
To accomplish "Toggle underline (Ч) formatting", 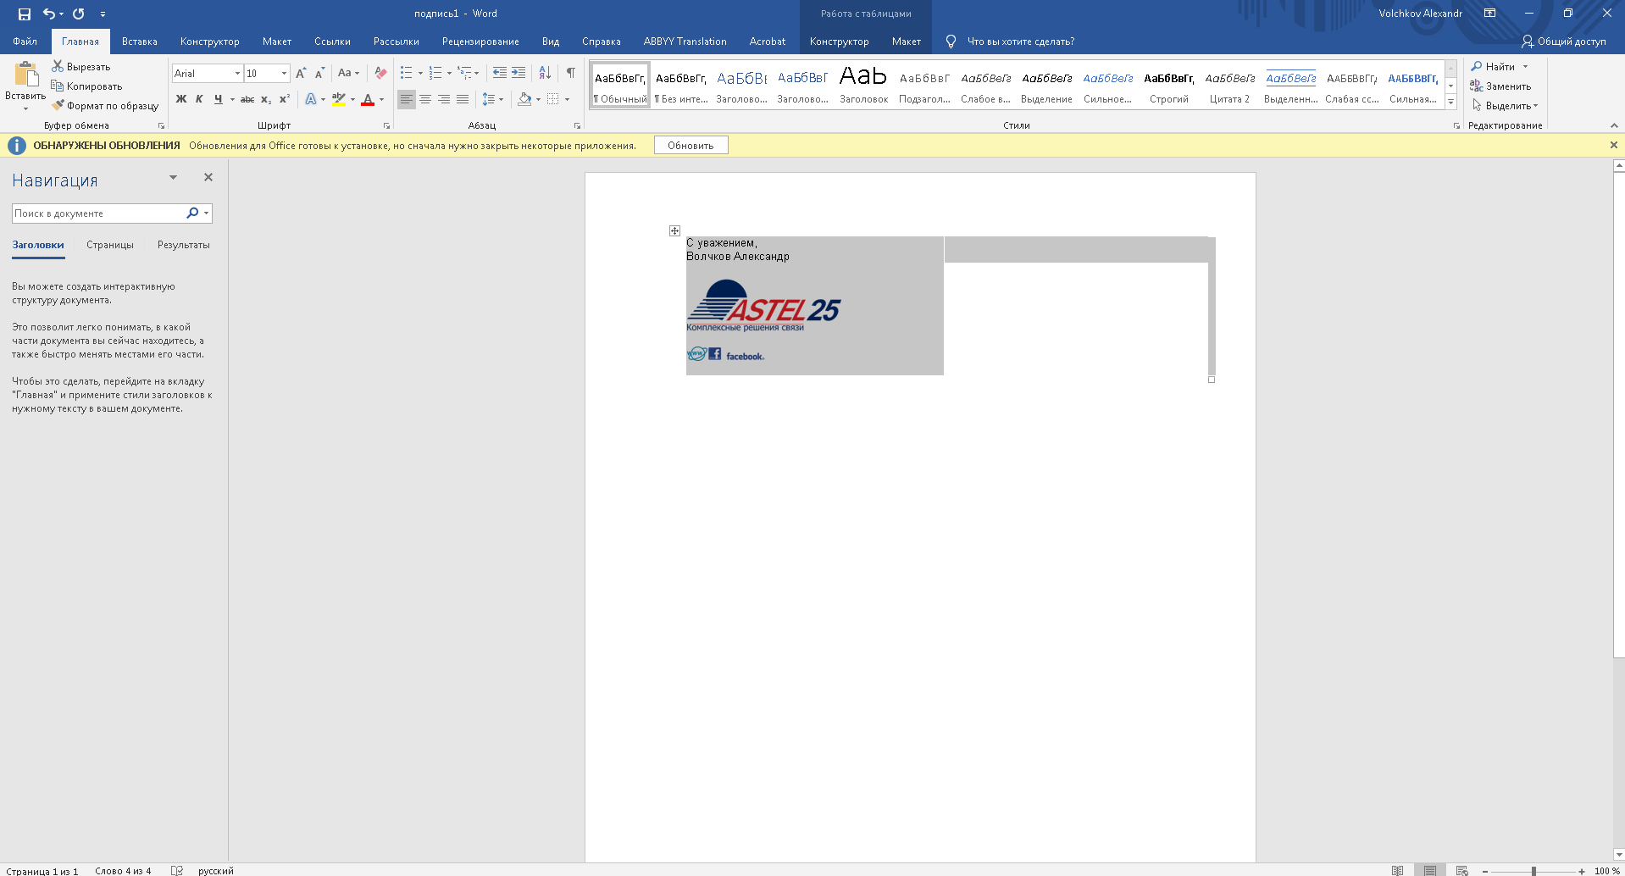I will click(218, 99).
